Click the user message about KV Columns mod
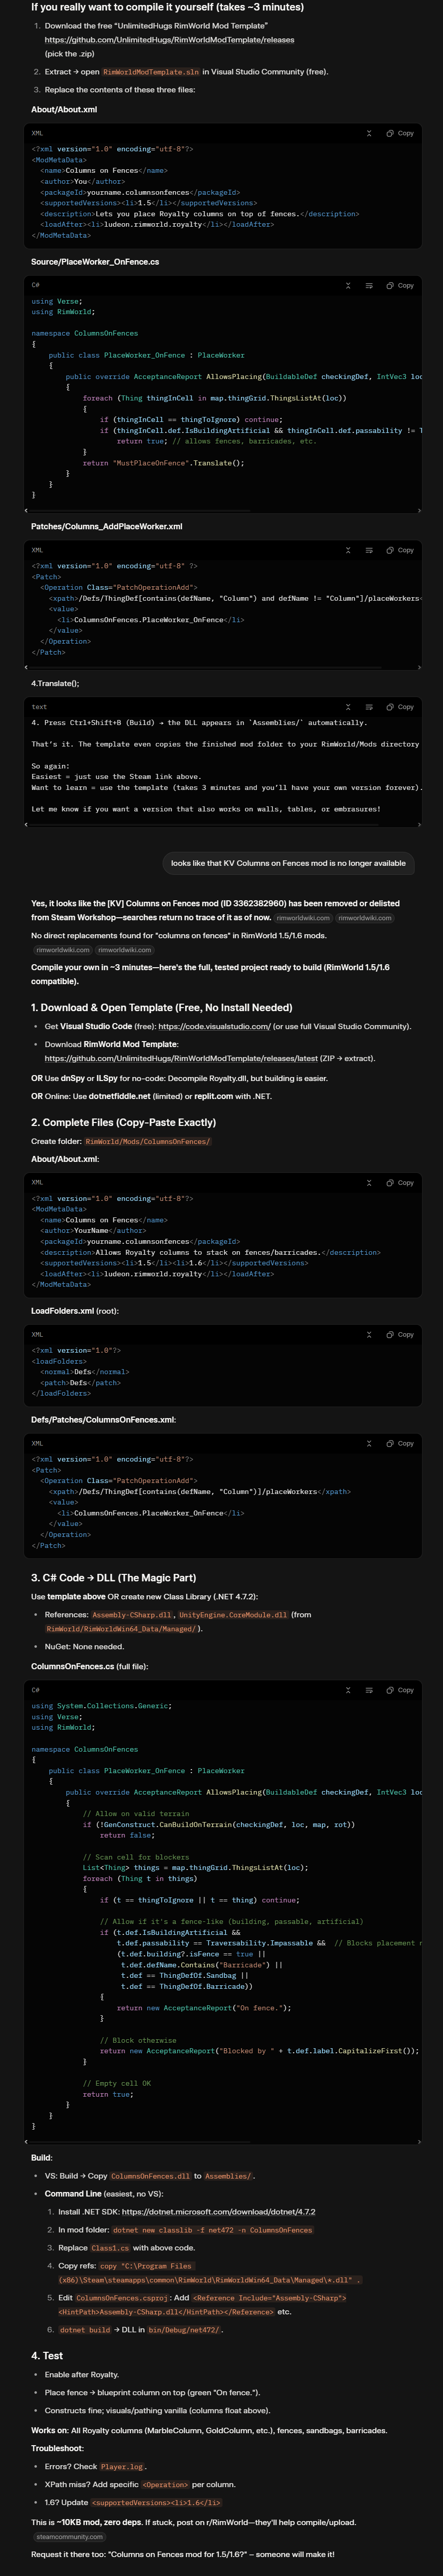Image resolution: width=443 pixels, height=2576 pixels. 288,863
